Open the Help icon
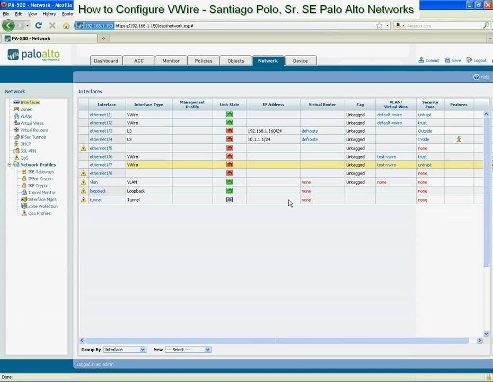Image resolution: width=493 pixels, height=382 pixels. (x=476, y=77)
